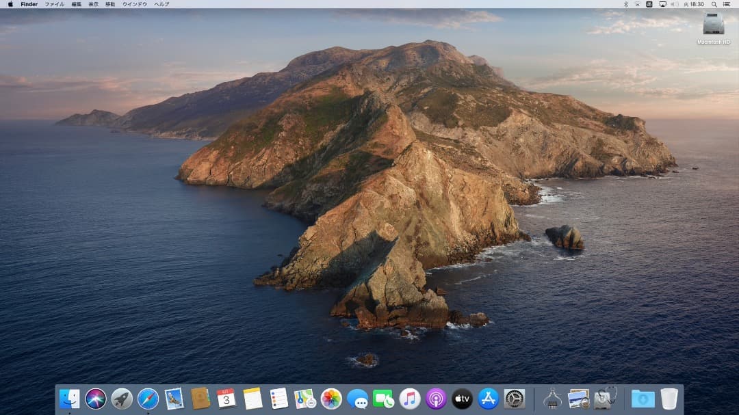Open the ファイル menu
This screenshot has height=415, width=739.
pos(55,4)
